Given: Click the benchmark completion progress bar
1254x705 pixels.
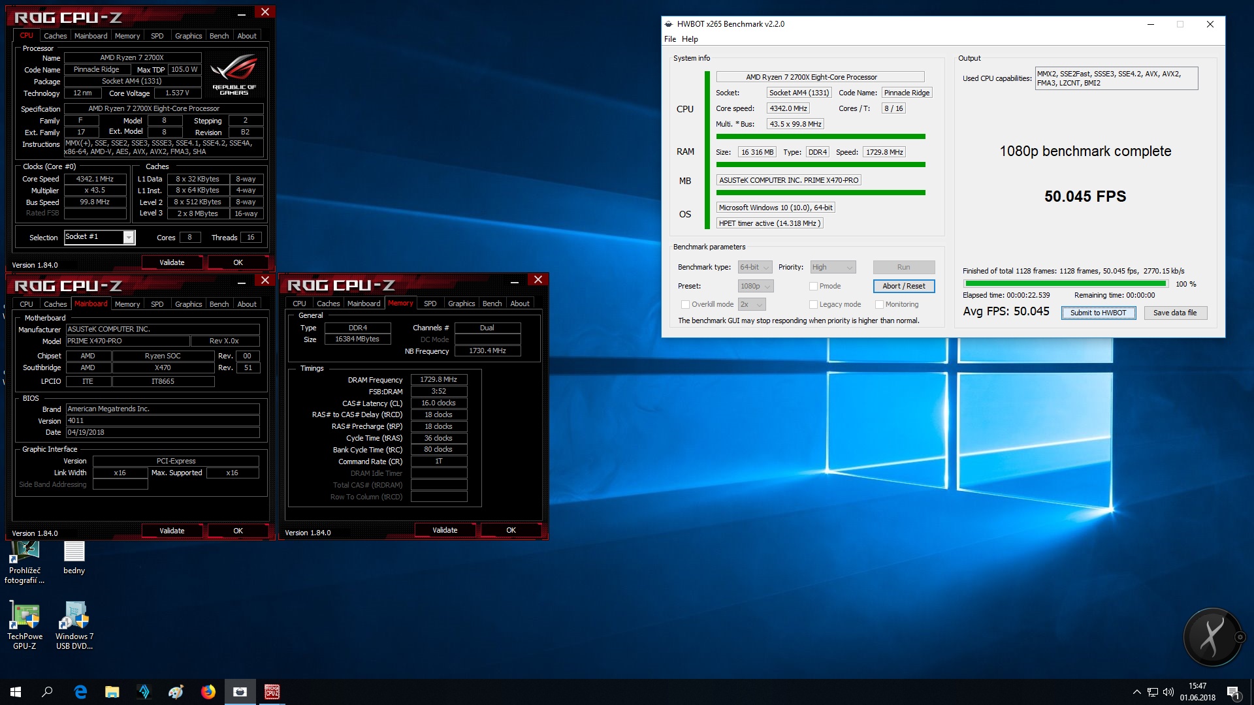Looking at the screenshot, I should [x=1066, y=284].
